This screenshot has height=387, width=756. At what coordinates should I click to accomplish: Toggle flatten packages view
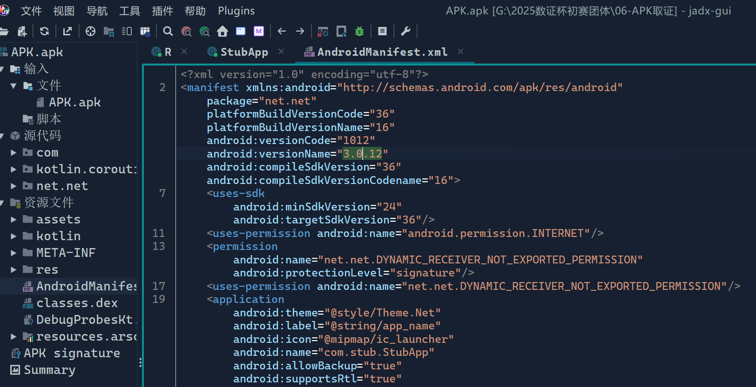click(109, 31)
